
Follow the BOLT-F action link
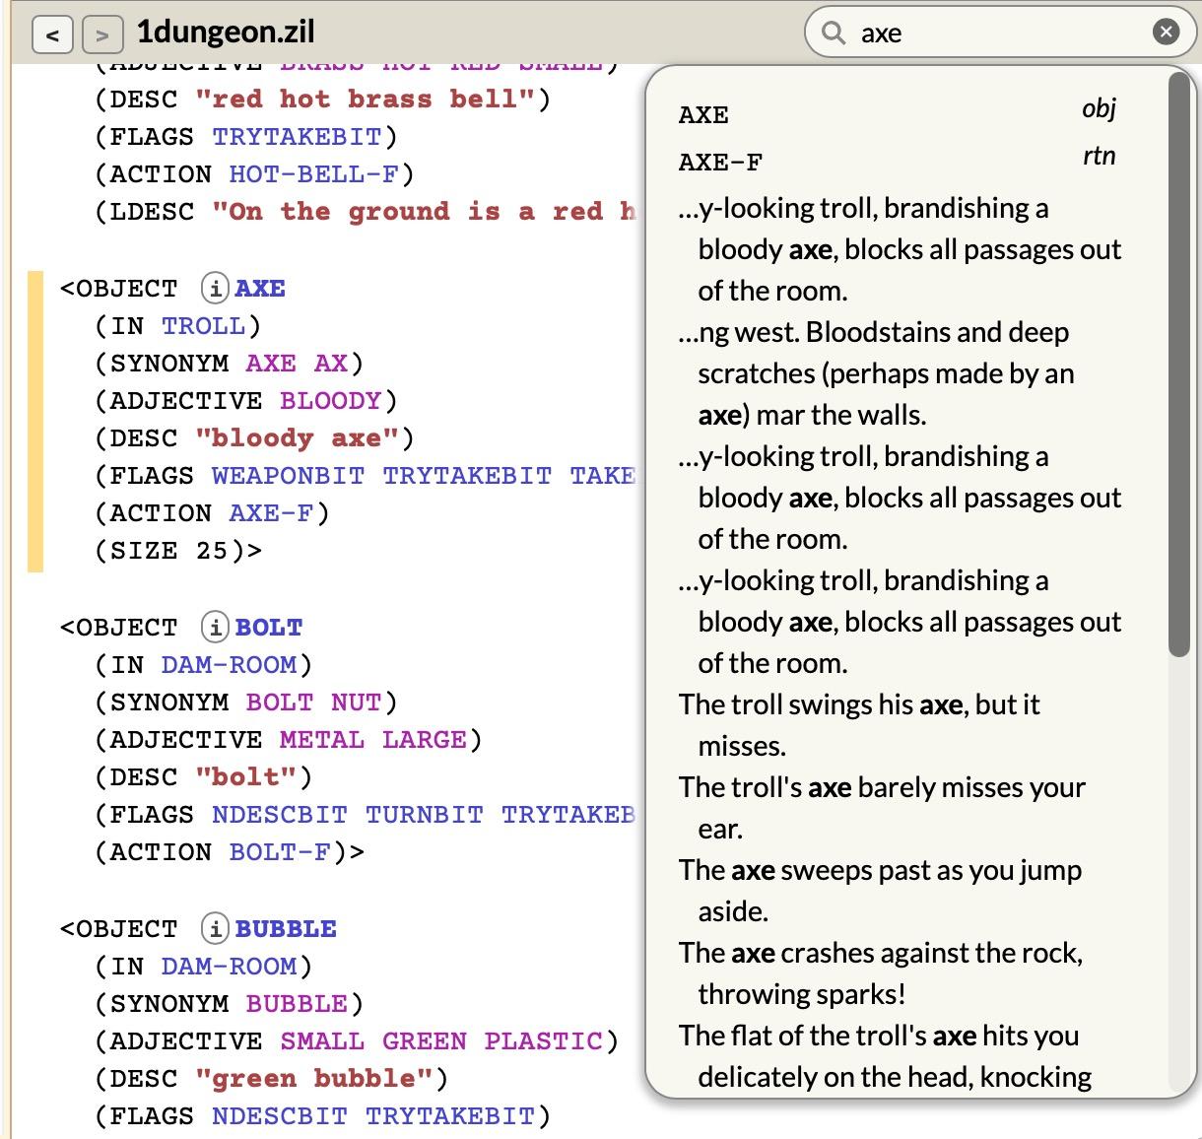pyautogui.click(x=280, y=852)
